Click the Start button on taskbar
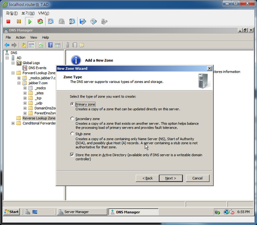Viewport: 257px width, 225px height. click(x=12, y=212)
